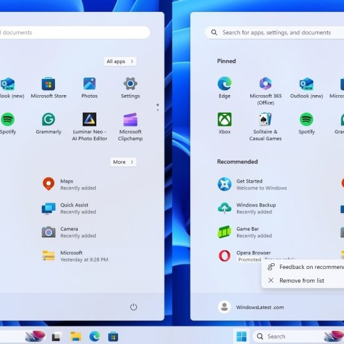Viewport: 344px width, 344px height.
Task: Launch Game Bar from Recommended
Action: (245, 232)
